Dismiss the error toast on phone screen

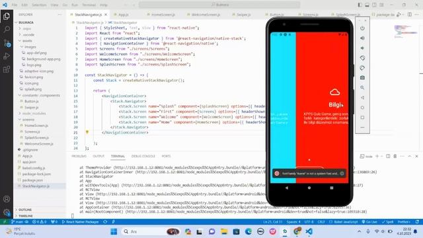342,173
